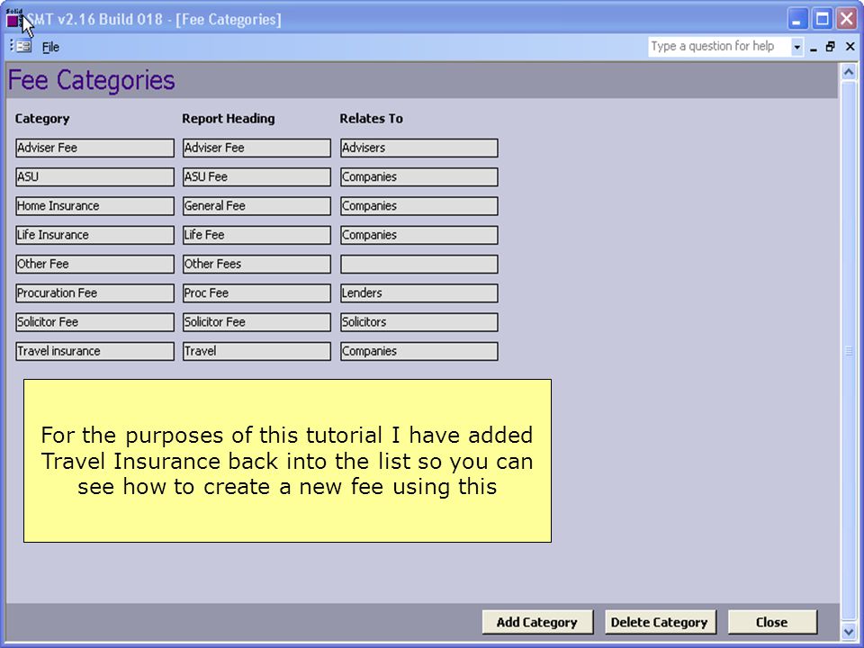Close the inner Fee Categories document window
The width and height of the screenshot is (864, 648).
pyautogui.click(x=850, y=48)
